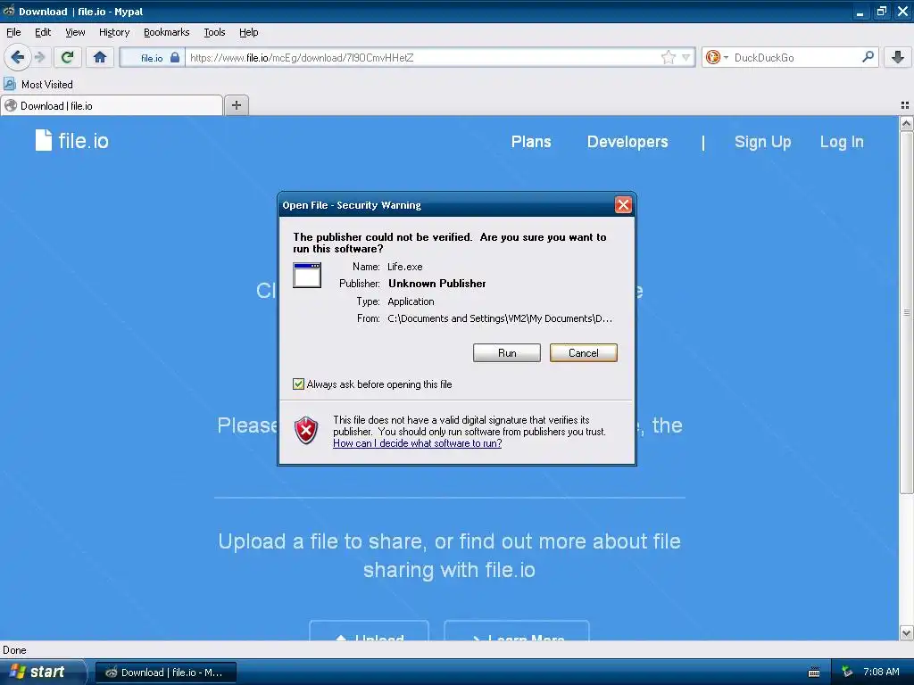Click the Life.exe file name
Image resolution: width=914 pixels, height=685 pixels.
click(x=404, y=266)
